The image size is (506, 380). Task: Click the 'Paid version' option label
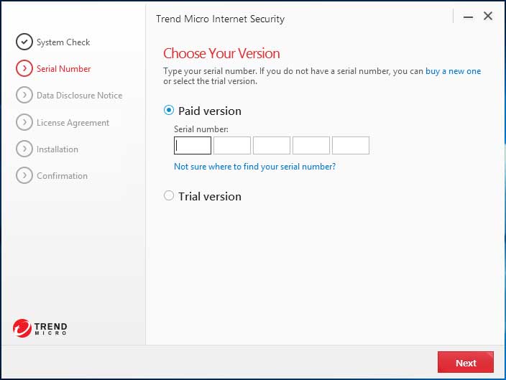tap(210, 111)
